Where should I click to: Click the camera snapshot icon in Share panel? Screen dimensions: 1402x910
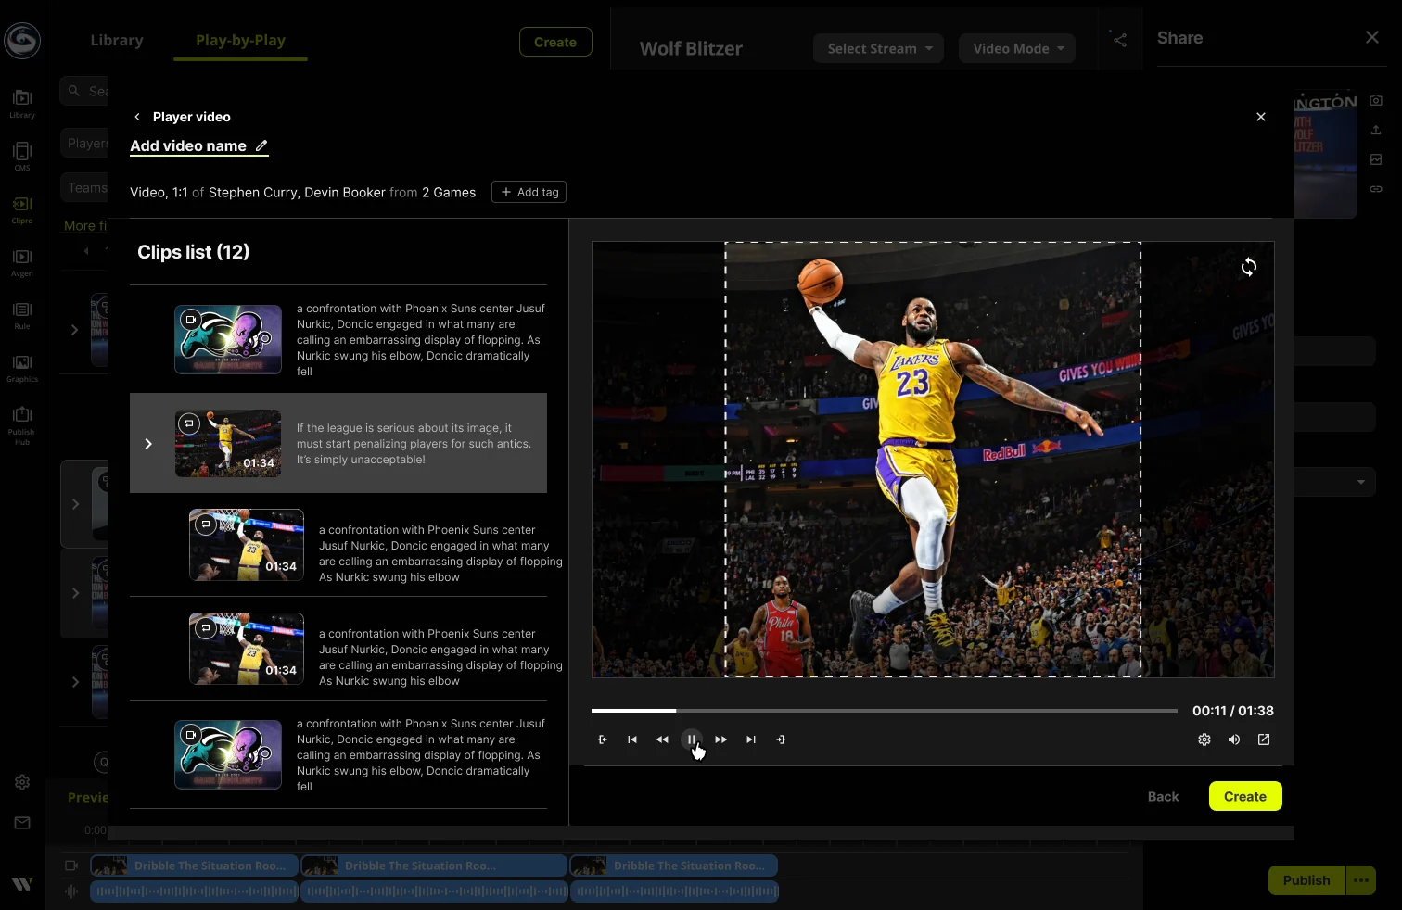click(1376, 100)
